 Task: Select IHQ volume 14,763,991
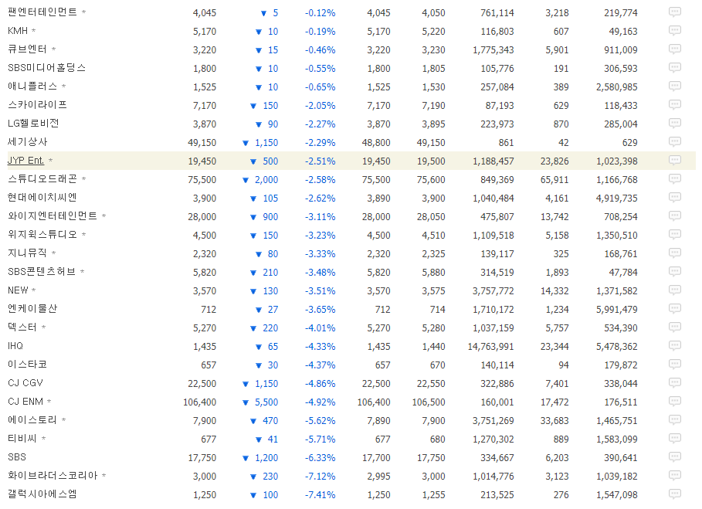click(x=490, y=347)
